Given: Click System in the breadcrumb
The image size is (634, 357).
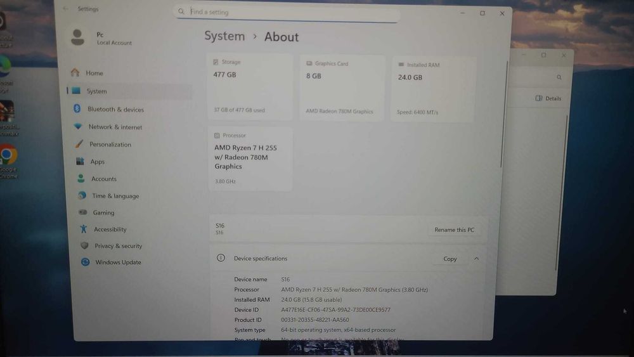Looking at the screenshot, I should (224, 36).
